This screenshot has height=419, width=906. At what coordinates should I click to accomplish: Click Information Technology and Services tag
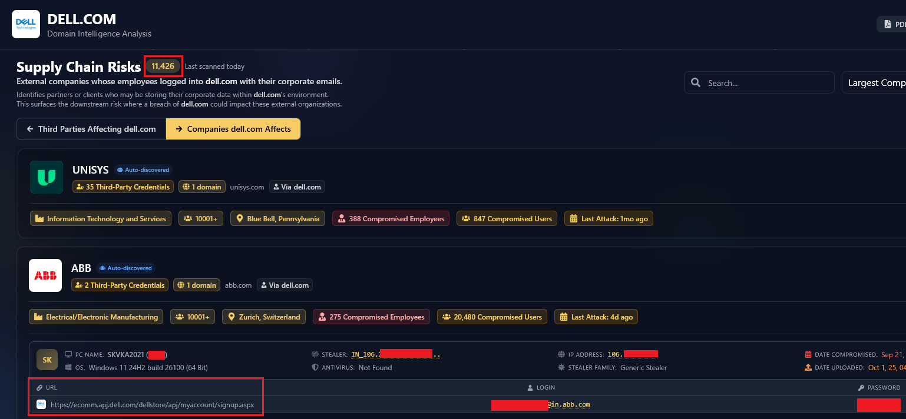pos(101,219)
